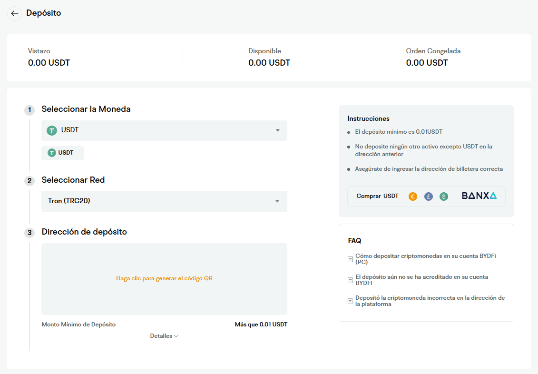
Task: Open the currency dropdown arrow beside USDT
Action: tap(278, 130)
